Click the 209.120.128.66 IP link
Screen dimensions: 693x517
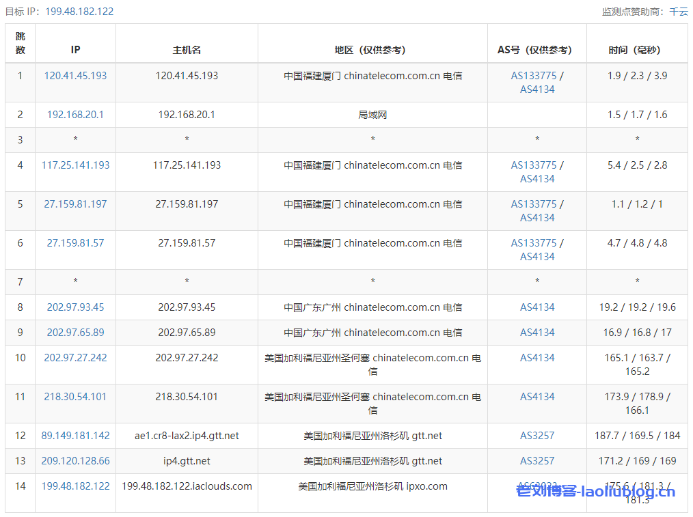pyautogui.click(x=75, y=461)
